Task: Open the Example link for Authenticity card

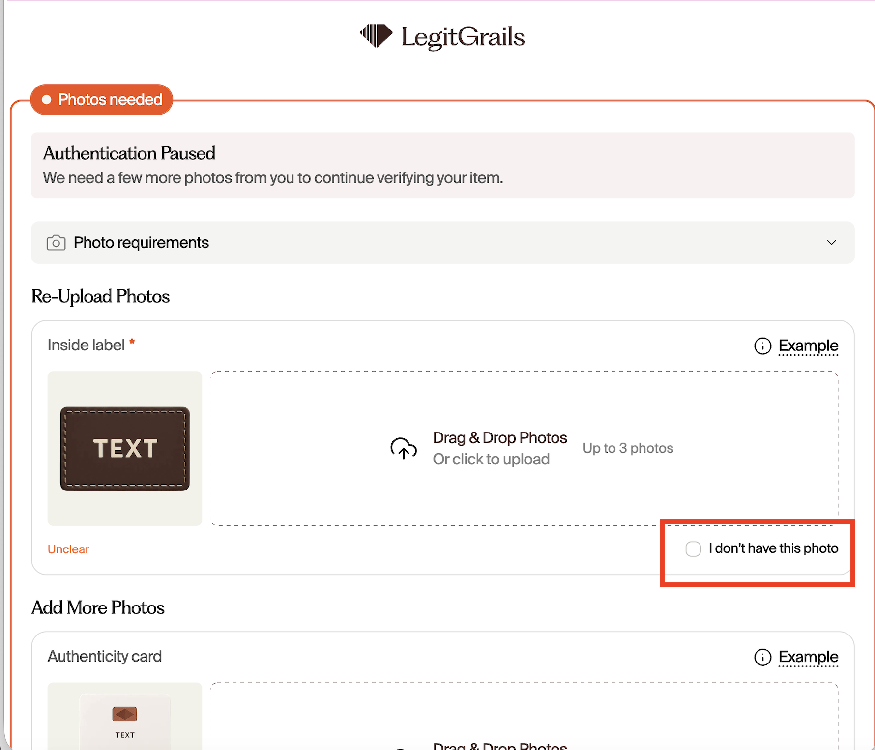Action: coord(808,657)
